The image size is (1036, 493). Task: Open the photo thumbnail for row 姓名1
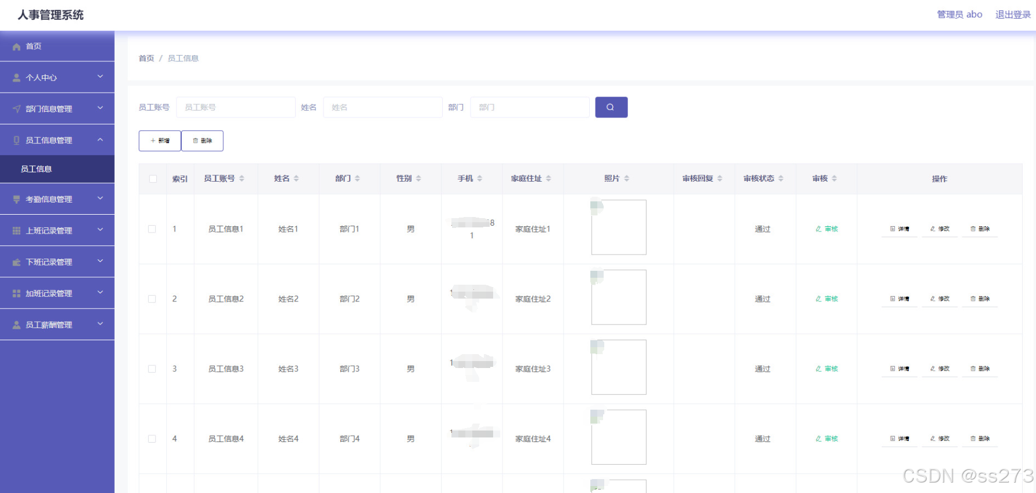coord(619,227)
